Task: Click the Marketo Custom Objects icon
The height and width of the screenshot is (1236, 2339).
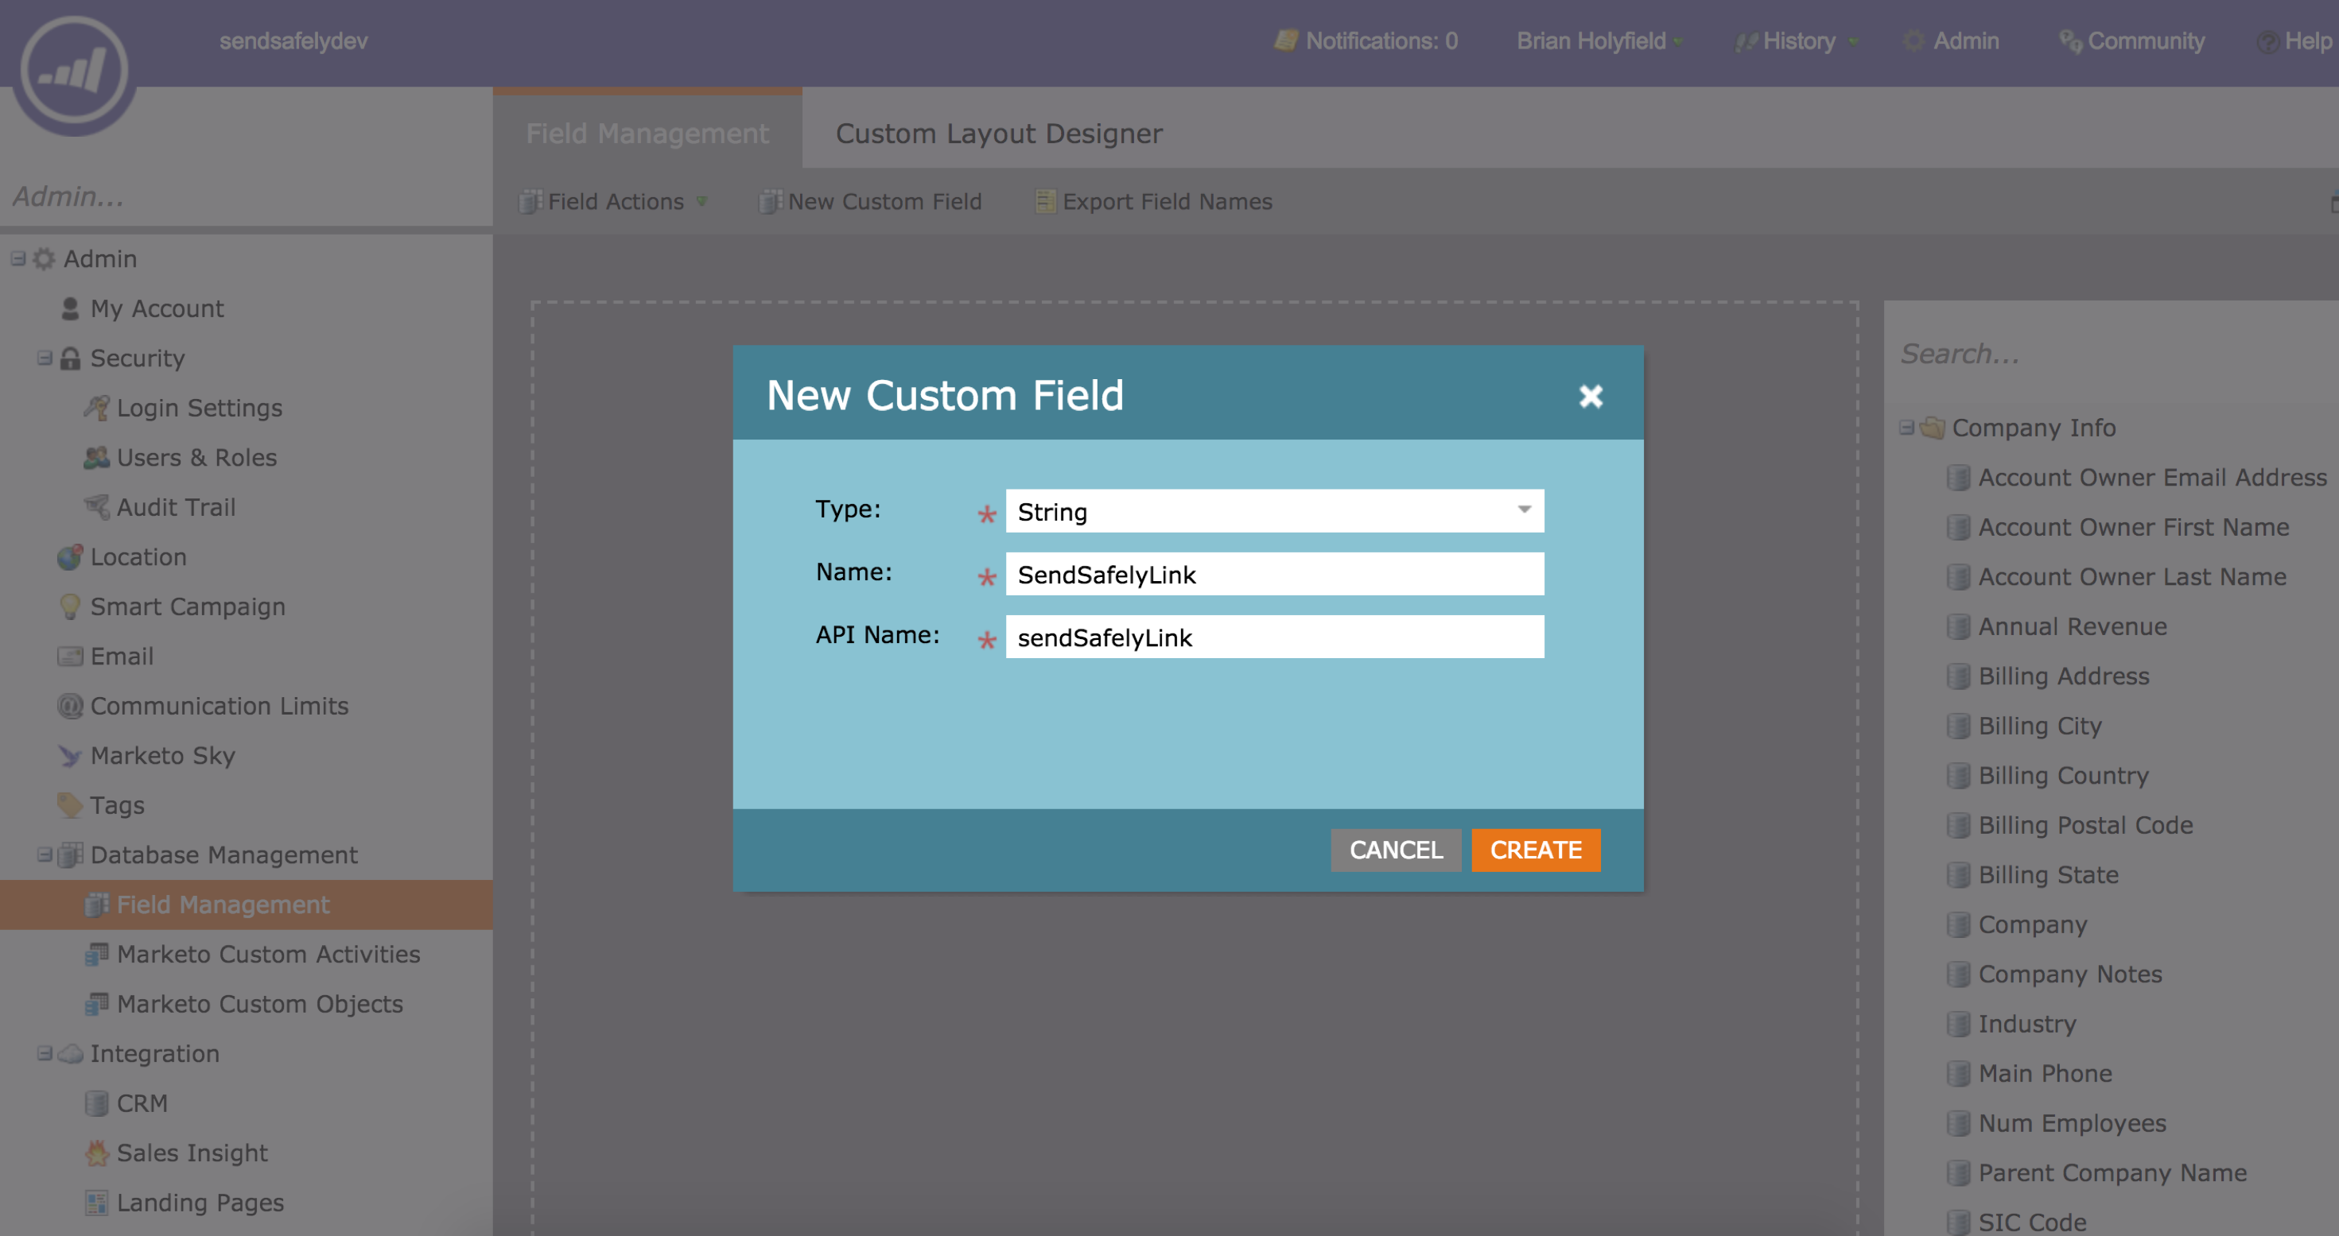Action: point(96,1004)
